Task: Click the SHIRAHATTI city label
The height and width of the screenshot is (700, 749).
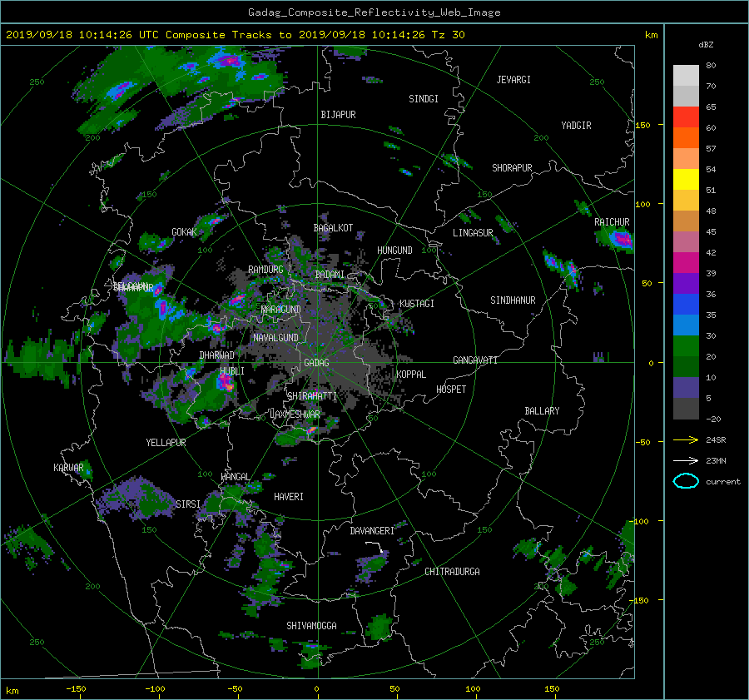Action: click(x=312, y=396)
